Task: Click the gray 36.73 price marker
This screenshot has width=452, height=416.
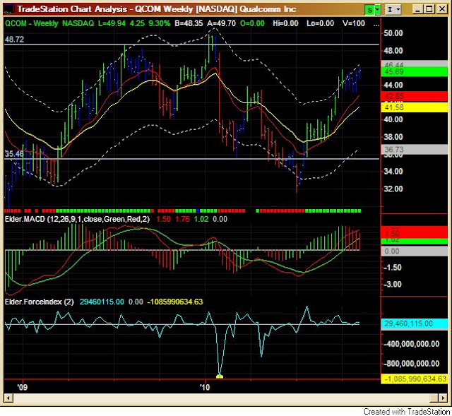Action: tap(415, 150)
